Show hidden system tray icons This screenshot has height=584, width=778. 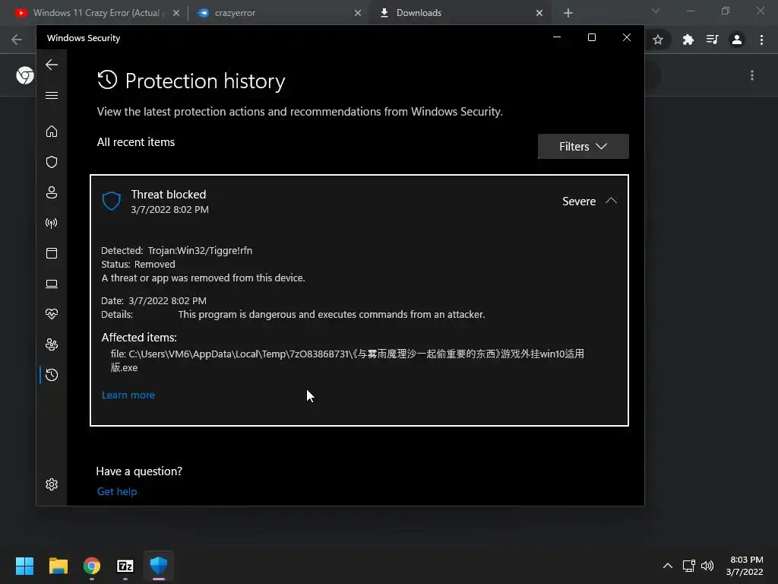point(668,566)
